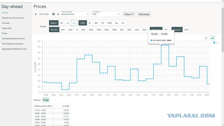Open the Currency dropdown
This screenshot has height=126, width=224.
pos(106,14)
